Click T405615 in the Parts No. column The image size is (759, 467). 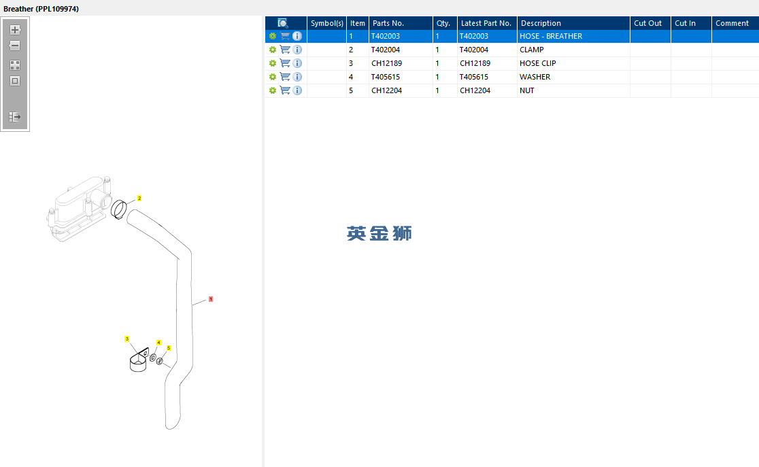click(x=386, y=77)
